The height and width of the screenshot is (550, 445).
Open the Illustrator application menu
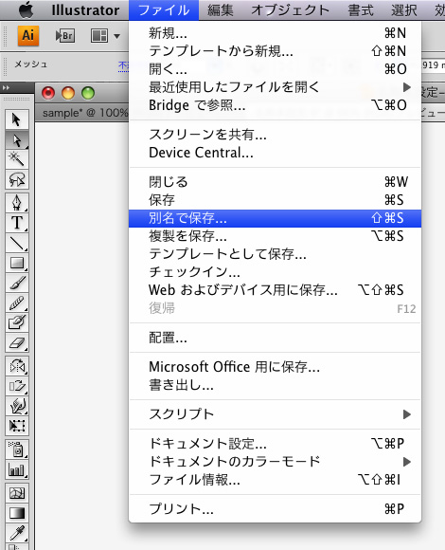85,10
